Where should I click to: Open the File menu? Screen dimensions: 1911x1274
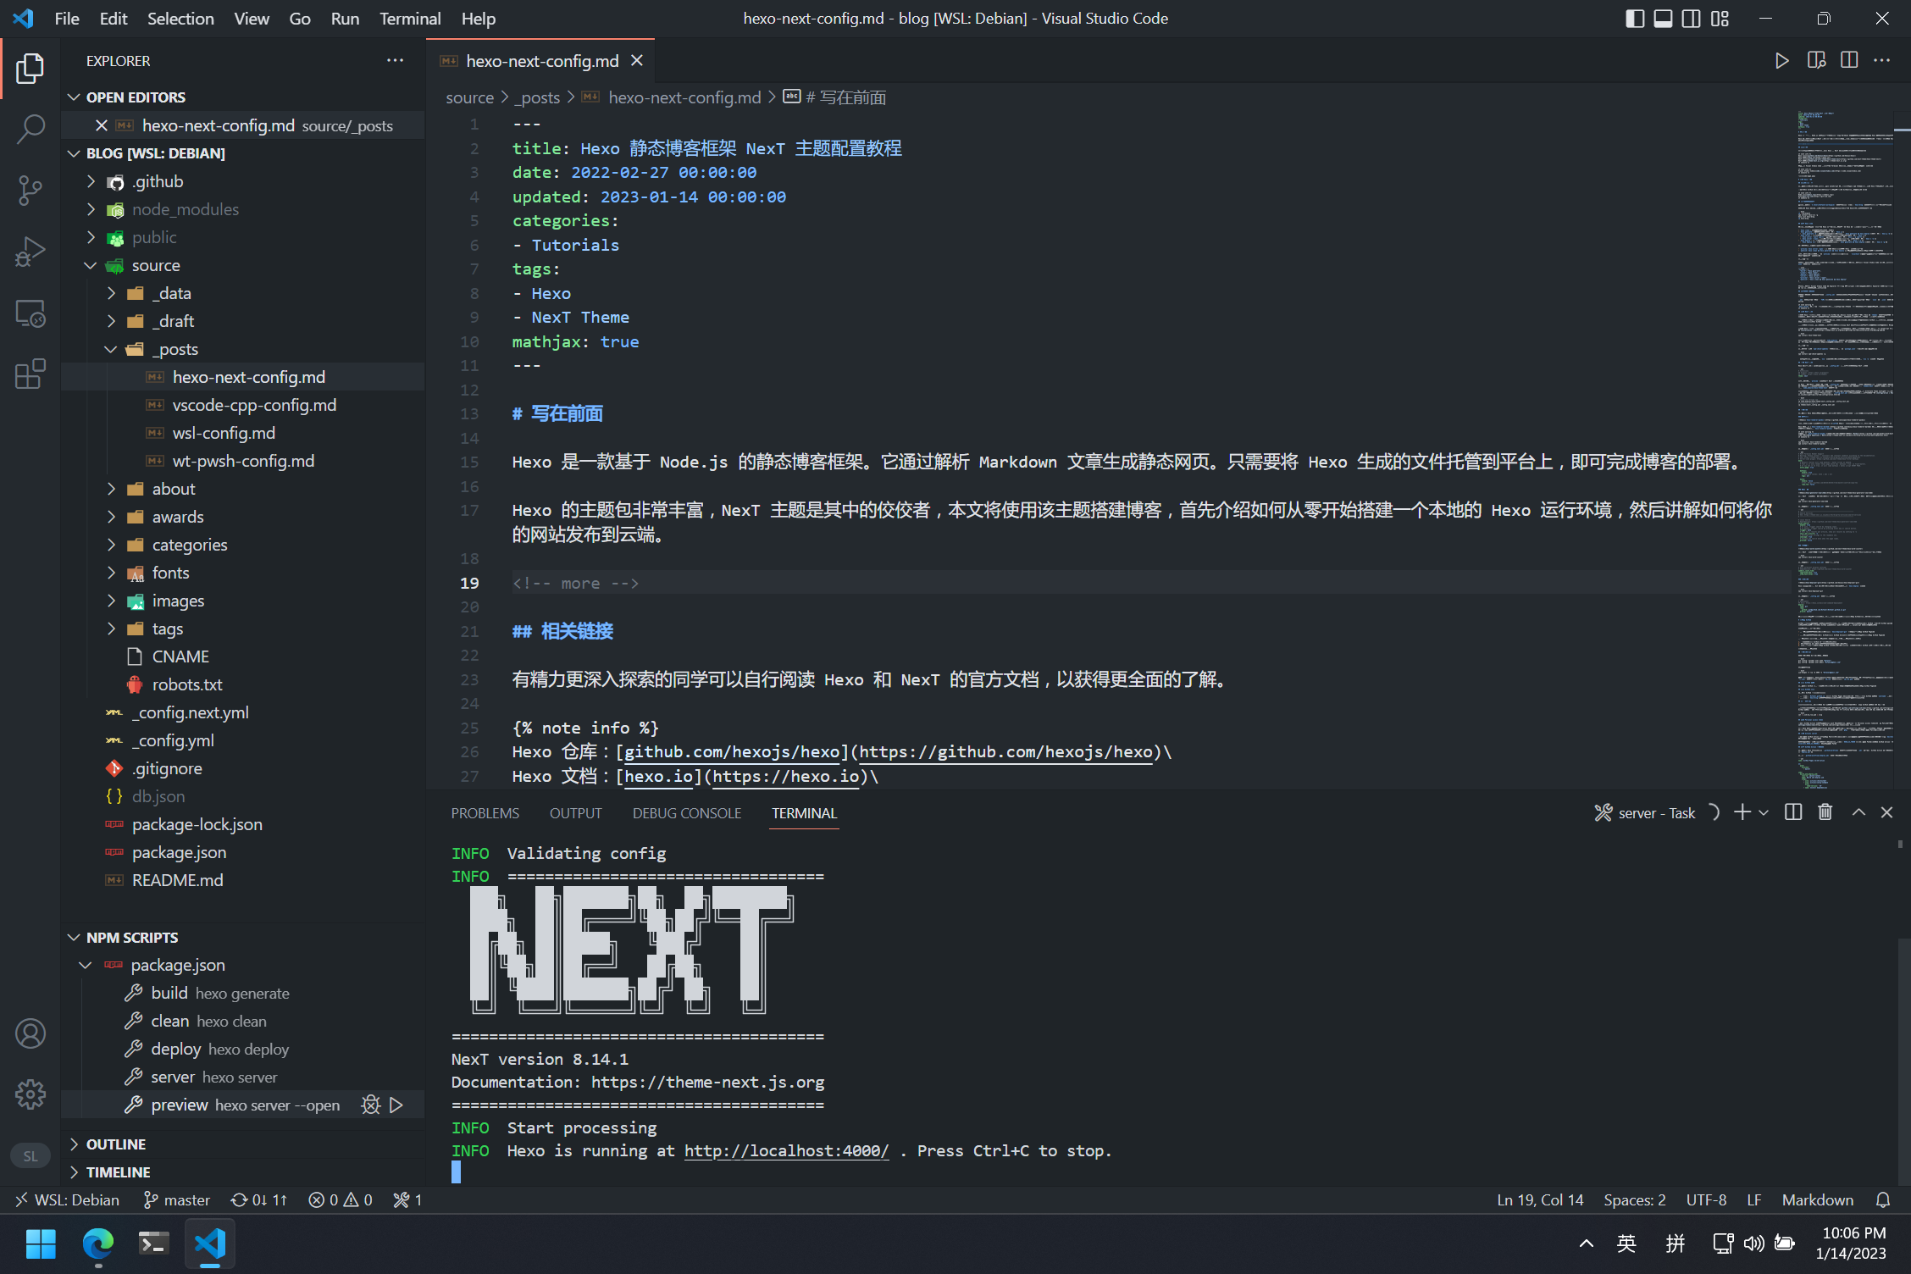67,19
